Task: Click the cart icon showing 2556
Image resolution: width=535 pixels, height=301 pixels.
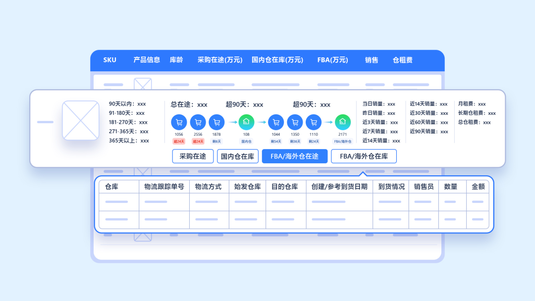Action: tap(198, 121)
